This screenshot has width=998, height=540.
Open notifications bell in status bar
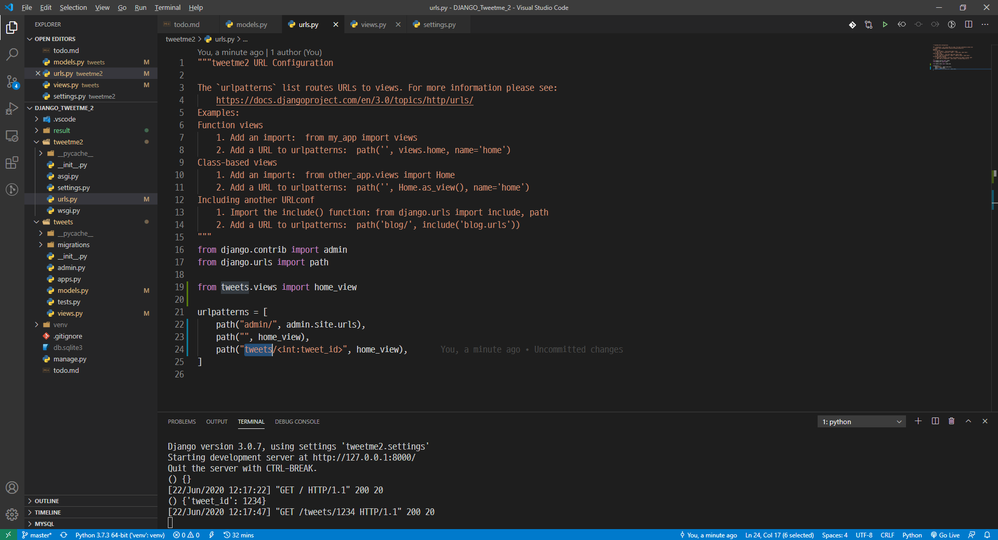pyautogui.click(x=987, y=535)
